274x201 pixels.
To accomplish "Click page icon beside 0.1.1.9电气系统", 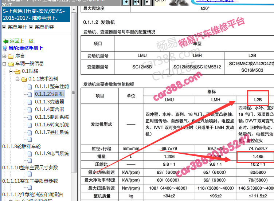I will (x=30, y=154).
